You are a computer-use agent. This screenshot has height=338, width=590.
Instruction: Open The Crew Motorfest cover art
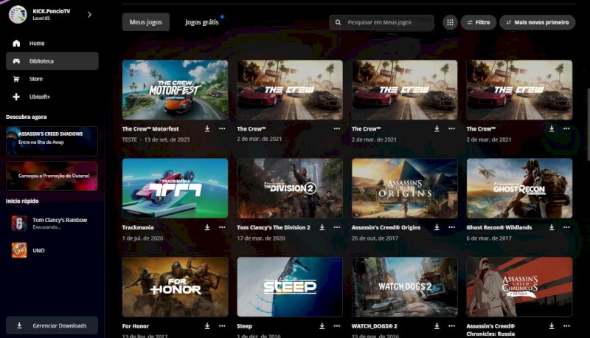[x=175, y=90]
